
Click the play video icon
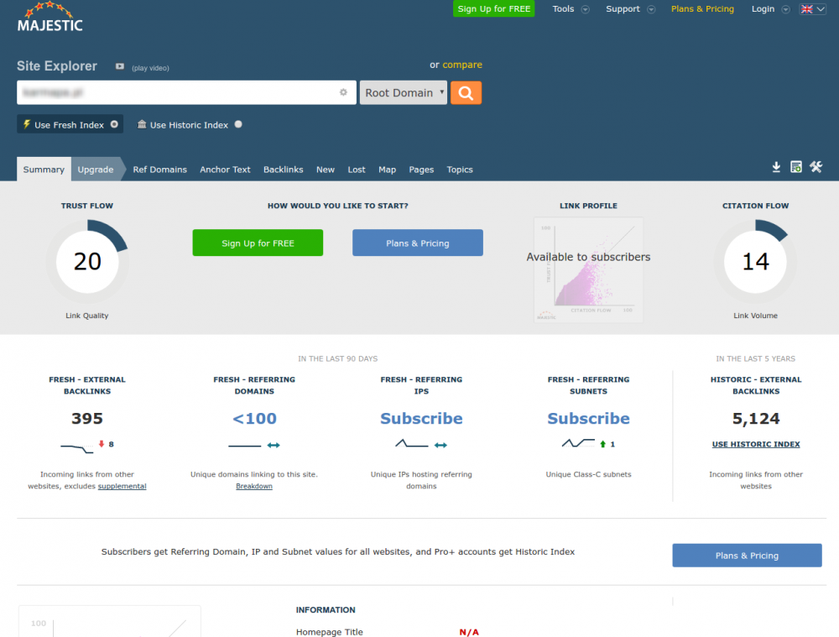click(x=120, y=67)
